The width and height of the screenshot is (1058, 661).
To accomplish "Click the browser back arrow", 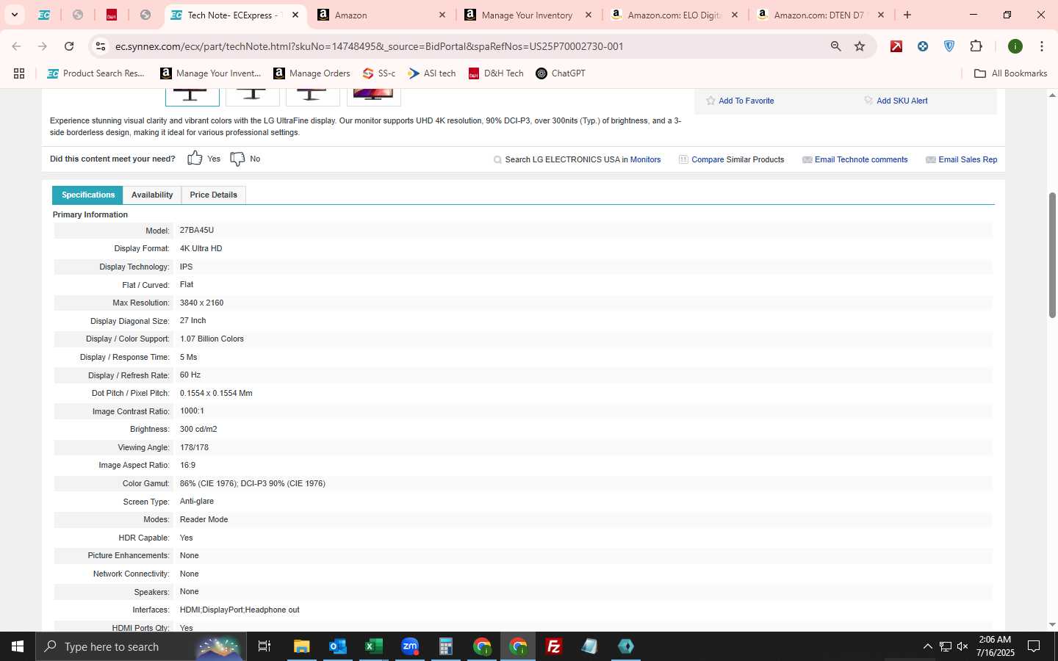I will tap(16, 46).
